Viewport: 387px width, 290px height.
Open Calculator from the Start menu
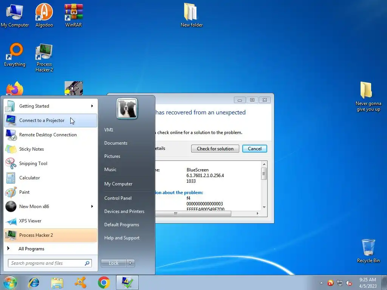point(51,177)
